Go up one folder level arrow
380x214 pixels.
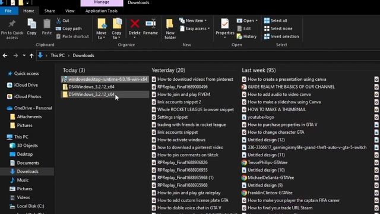tap(31, 55)
